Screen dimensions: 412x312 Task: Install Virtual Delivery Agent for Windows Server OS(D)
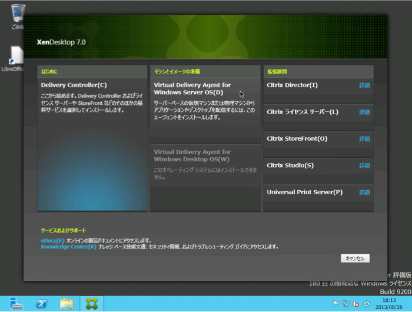(x=205, y=111)
